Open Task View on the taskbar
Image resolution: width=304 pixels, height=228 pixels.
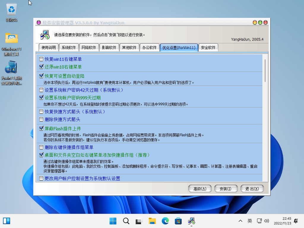coord(139,221)
